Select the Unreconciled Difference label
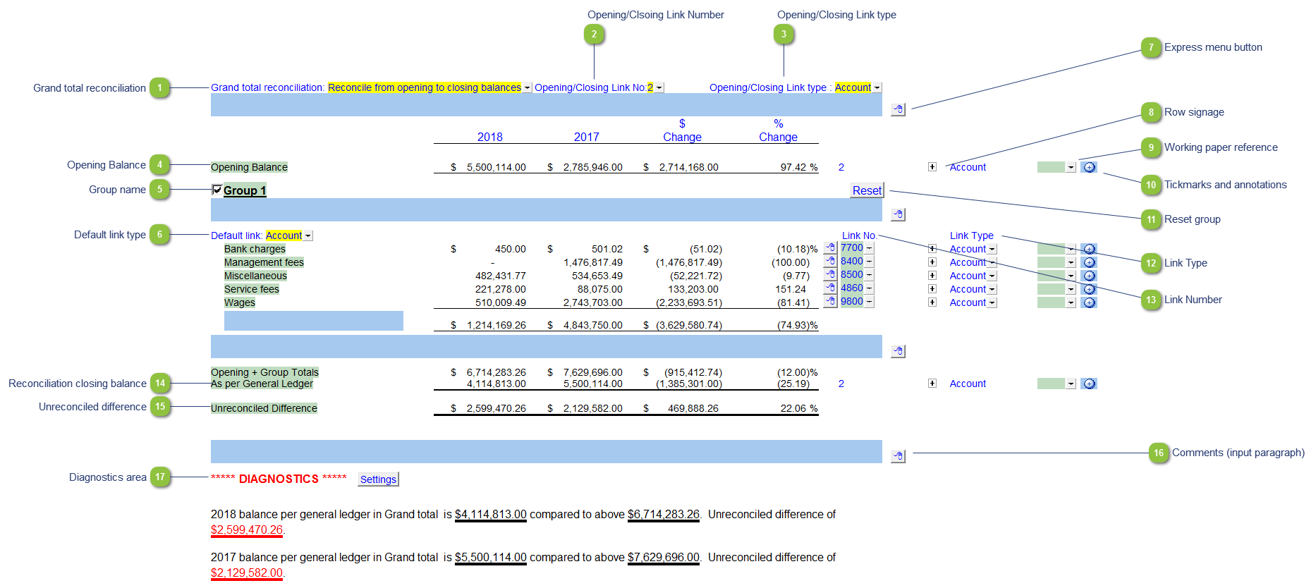Image resolution: width=1316 pixels, height=588 pixels. (x=264, y=408)
